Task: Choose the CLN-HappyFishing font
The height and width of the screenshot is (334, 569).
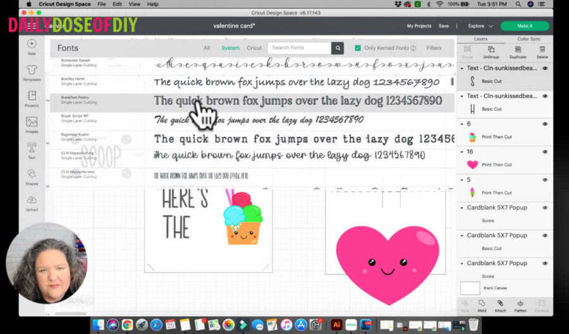Action: coord(252,156)
